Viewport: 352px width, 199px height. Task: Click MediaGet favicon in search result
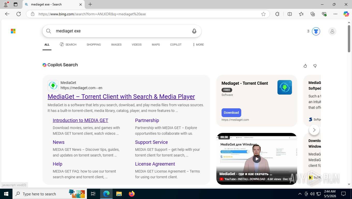coord(53,86)
